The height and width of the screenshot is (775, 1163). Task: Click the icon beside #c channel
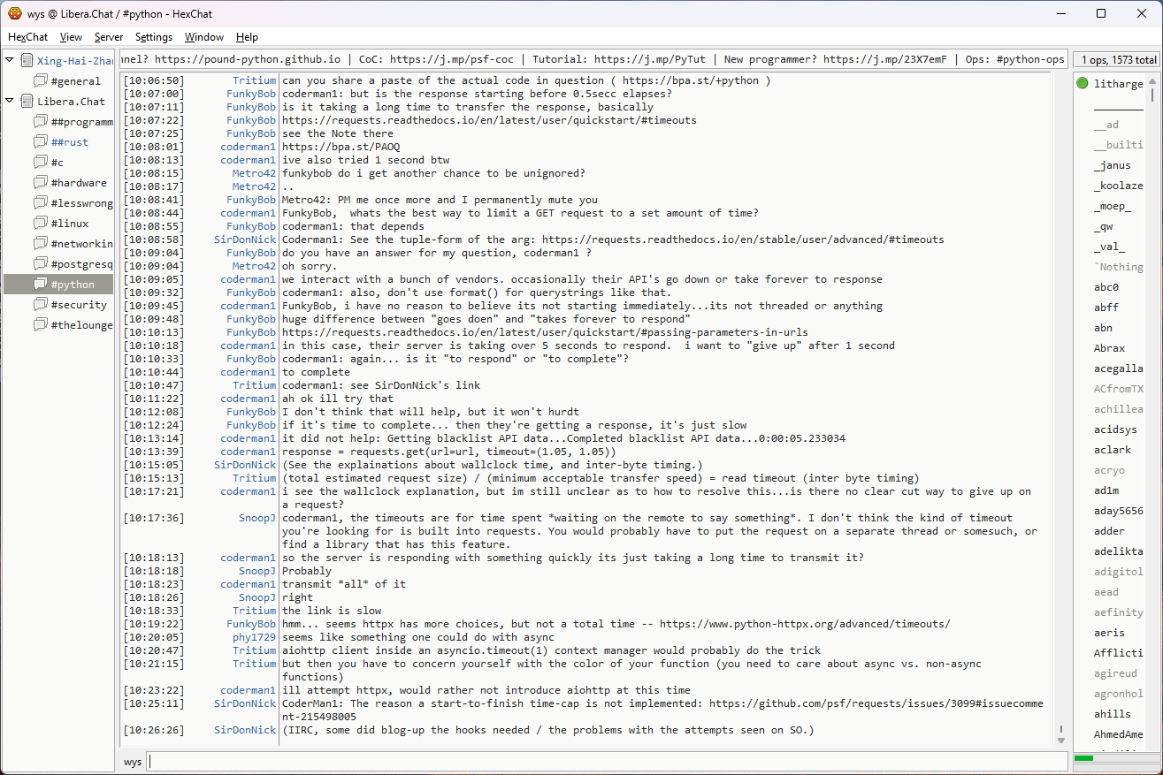[40, 163]
